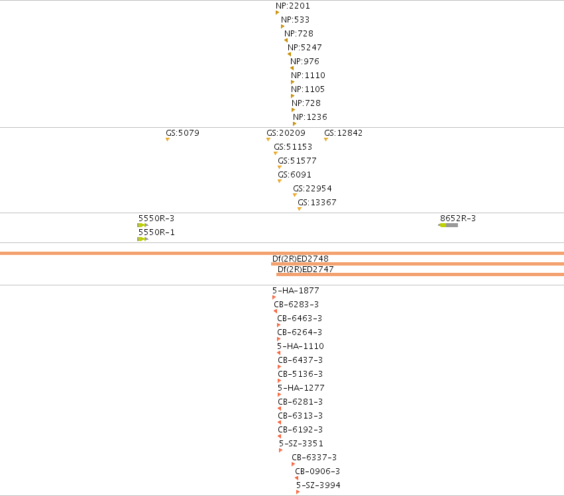Screen dimensions: 564x496
Task: Click the NP:2201 insertion triangle marker
Action: click(x=277, y=13)
